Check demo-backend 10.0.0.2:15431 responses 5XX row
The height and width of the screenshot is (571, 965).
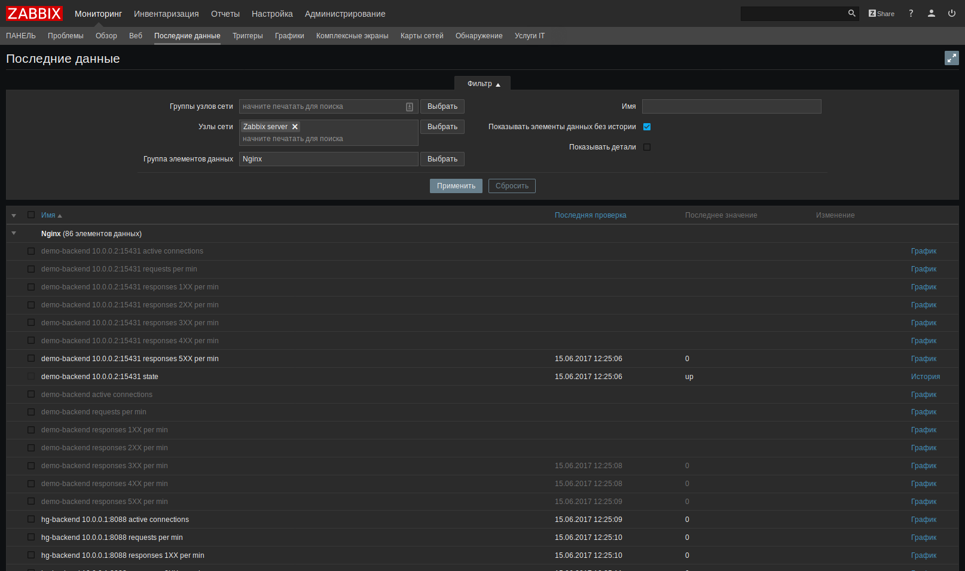coord(31,359)
